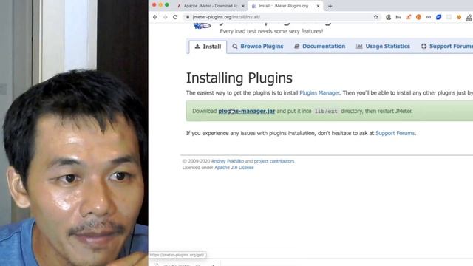Image resolution: width=473 pixels, height=266 pixels.
Task: Click the Installing Plugins heading
Action: (x=239, y=78)
